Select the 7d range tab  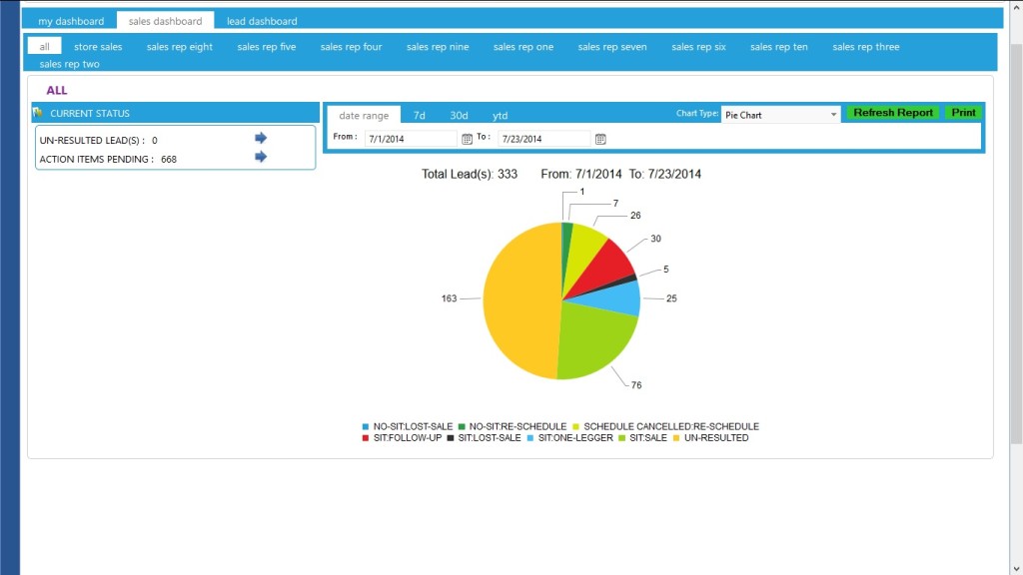419,116
